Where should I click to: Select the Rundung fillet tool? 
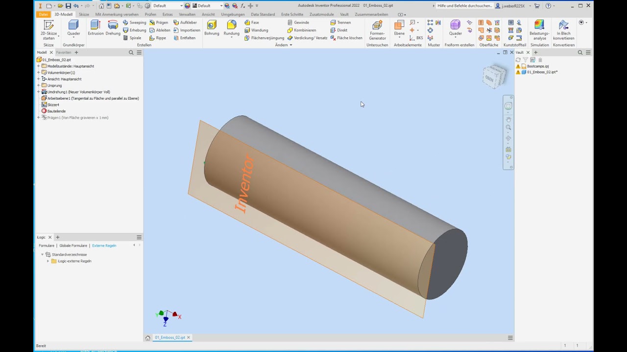[x=231, y=28]
